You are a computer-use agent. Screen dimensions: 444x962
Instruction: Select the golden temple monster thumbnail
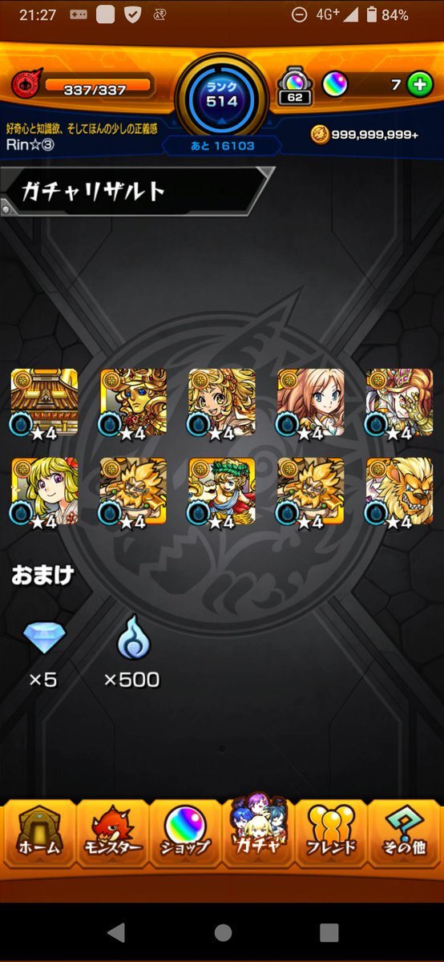point(44,402)
